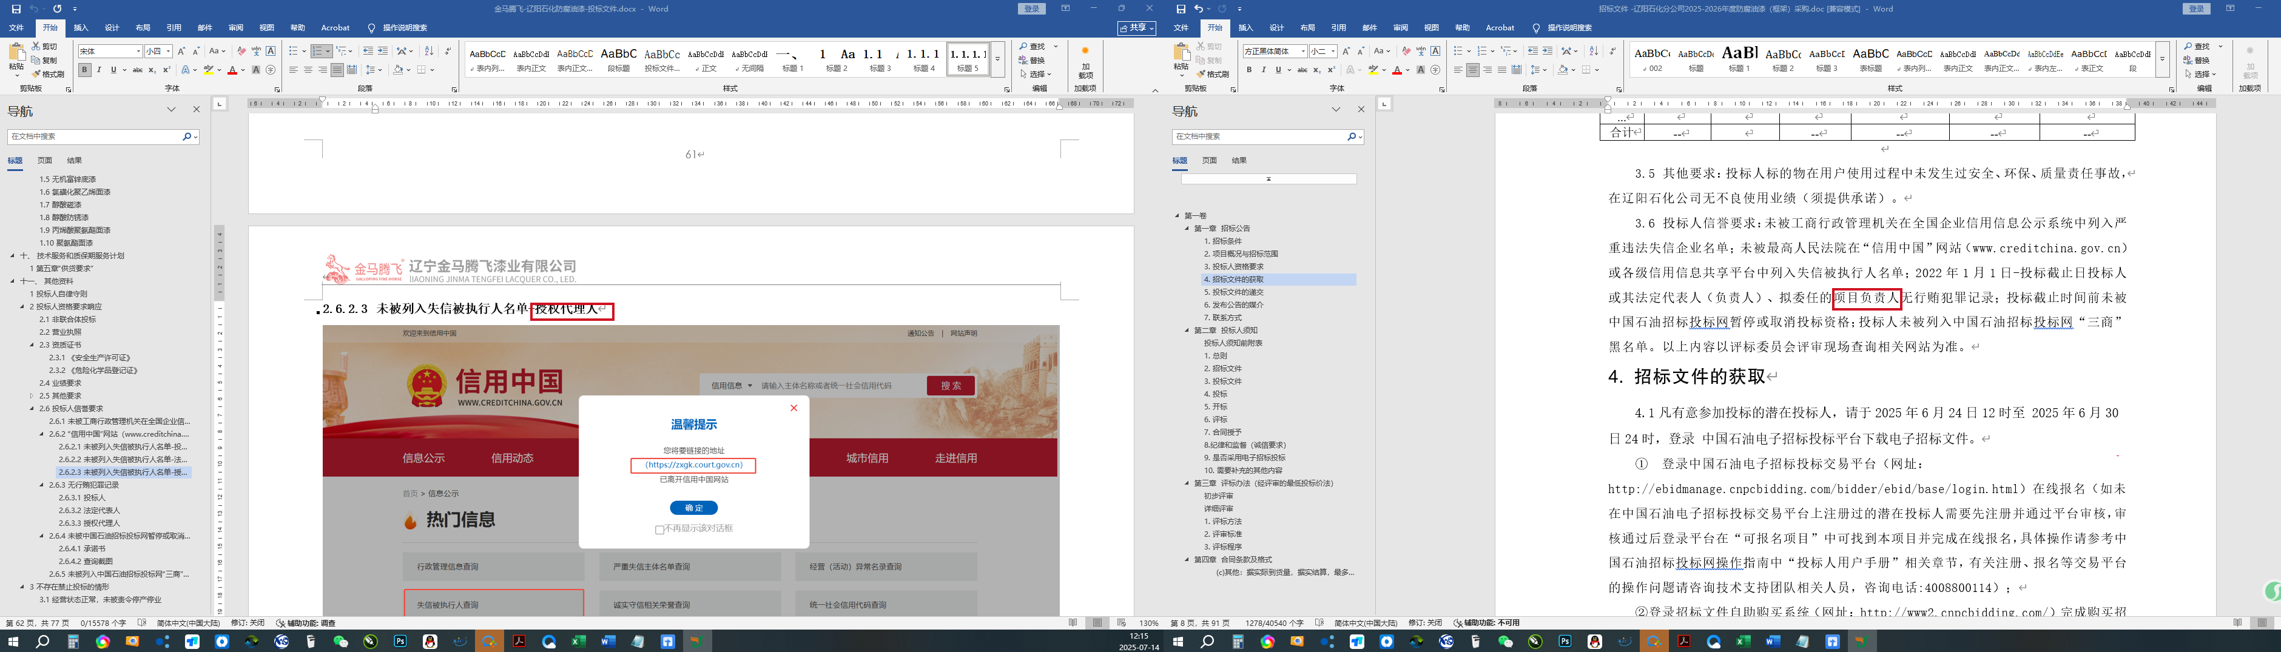Switch to Read Mode view in left status bar
Image resolution: width=2281 pixels, height=652 pixels.
pyautogui.click(x=1073, y=623)
